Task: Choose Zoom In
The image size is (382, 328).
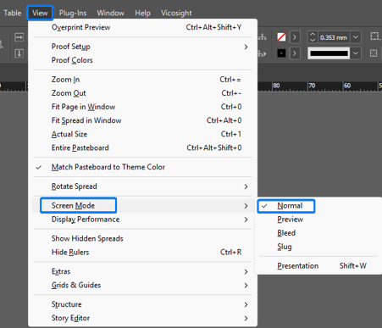Action: (142, 80)
